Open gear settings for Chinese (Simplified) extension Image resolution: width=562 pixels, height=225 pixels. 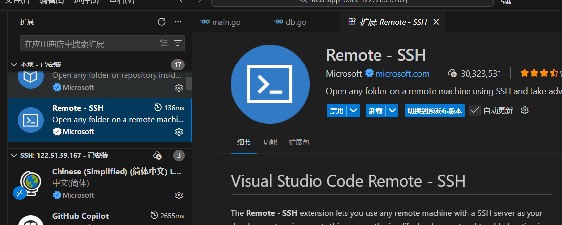(x=179, y=195)
